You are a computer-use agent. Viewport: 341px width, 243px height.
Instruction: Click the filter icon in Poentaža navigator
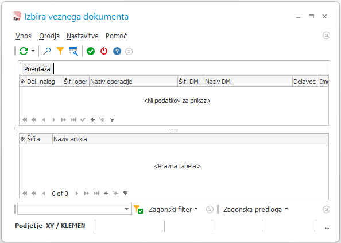[x=112, y=119]
